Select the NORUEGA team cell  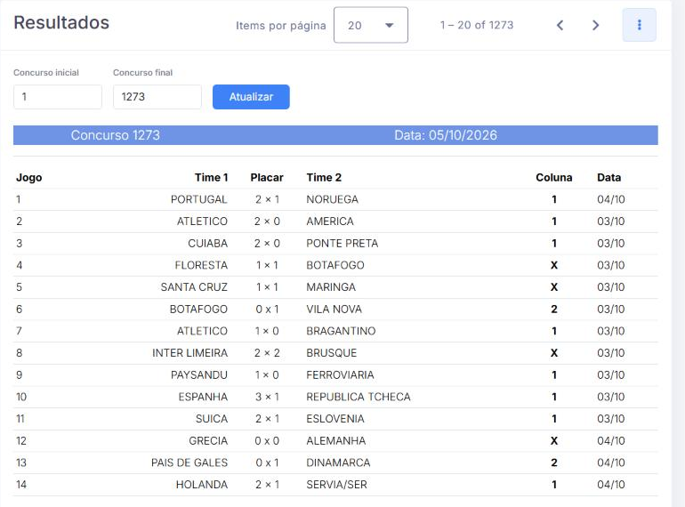pos(333,199)
